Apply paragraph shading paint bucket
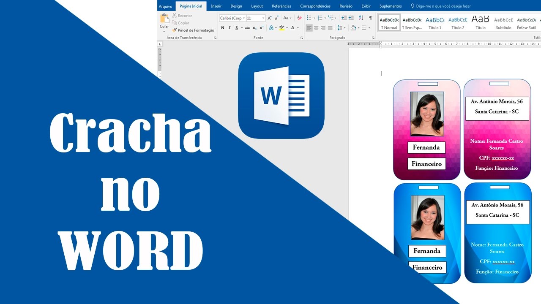Viewport: 541px width, 304px height. pyautogui.click(x=353, y=28)
